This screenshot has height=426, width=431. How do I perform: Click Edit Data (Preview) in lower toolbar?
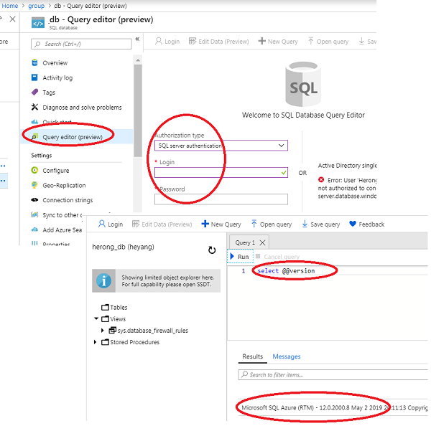[162, 224]
